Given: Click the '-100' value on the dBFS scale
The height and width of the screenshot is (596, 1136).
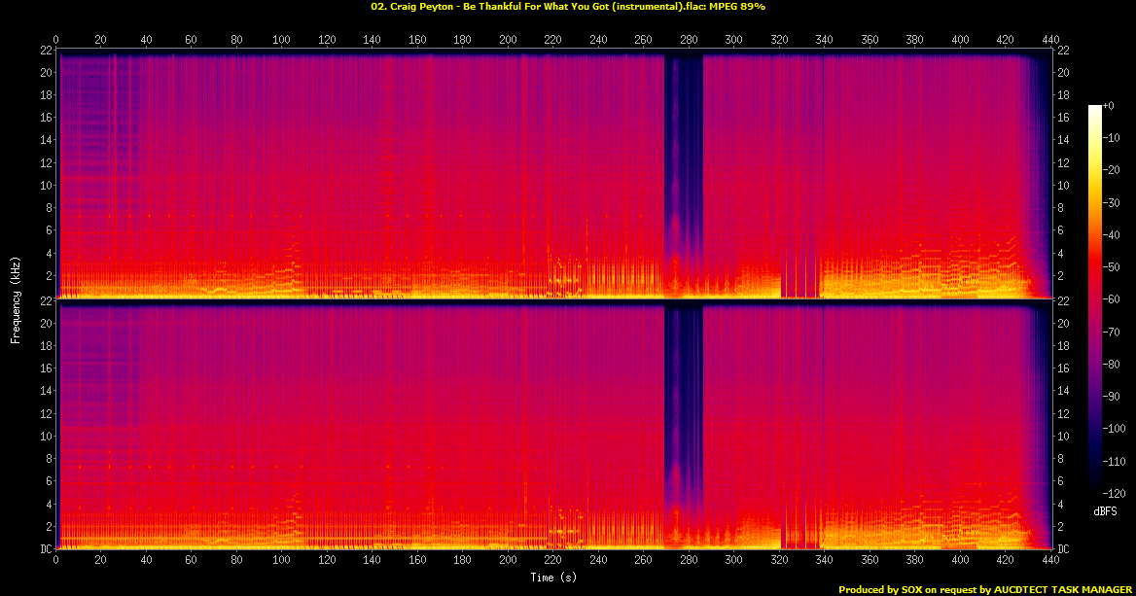Looking at the screenshot, I should tap(1115, 429).
